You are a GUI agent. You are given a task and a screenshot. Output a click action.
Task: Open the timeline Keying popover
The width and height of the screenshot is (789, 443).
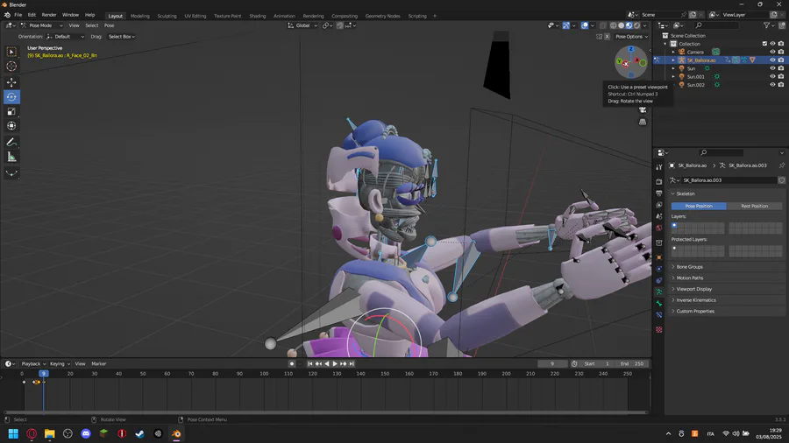pyautogui.click(x=60, y=363)
